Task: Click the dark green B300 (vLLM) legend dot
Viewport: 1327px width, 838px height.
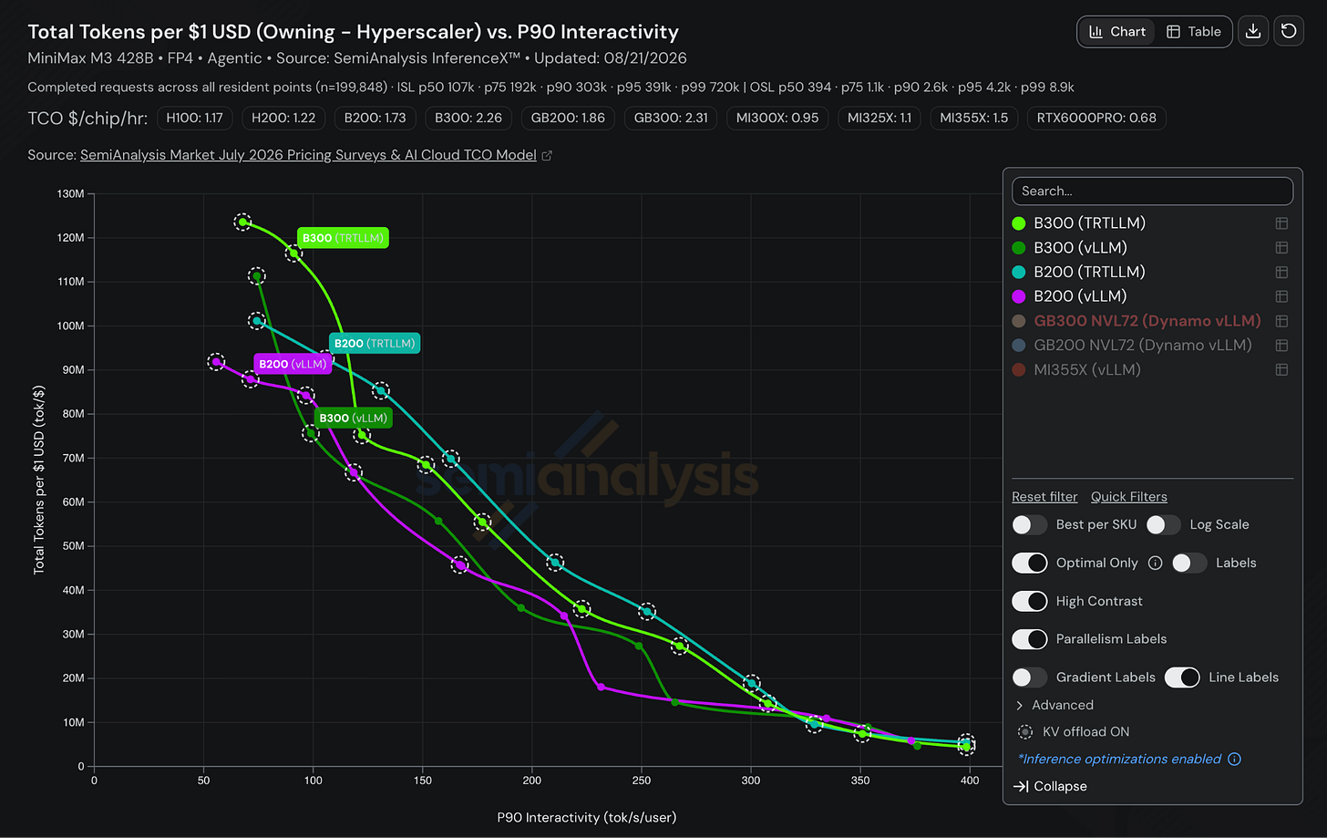Action: pos(1019,248)
